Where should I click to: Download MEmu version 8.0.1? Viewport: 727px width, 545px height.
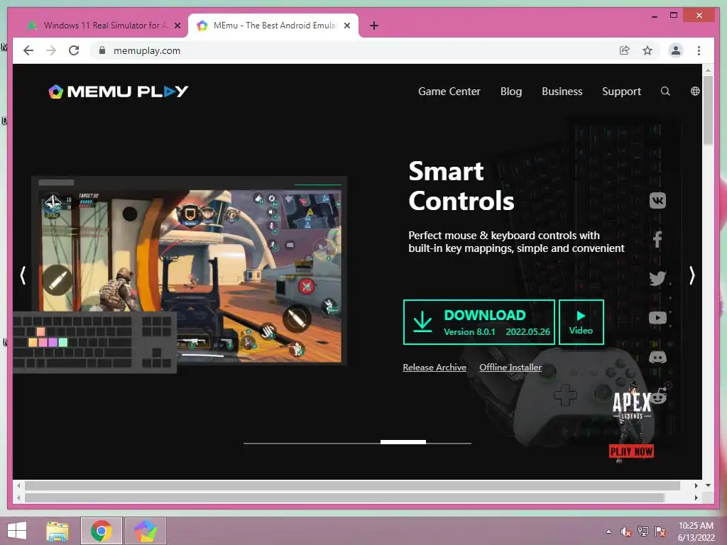(479, 322)
